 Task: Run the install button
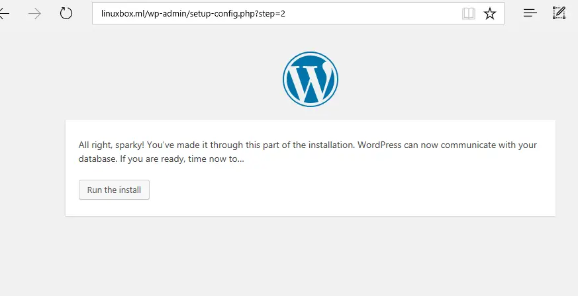tap(115, 190)
